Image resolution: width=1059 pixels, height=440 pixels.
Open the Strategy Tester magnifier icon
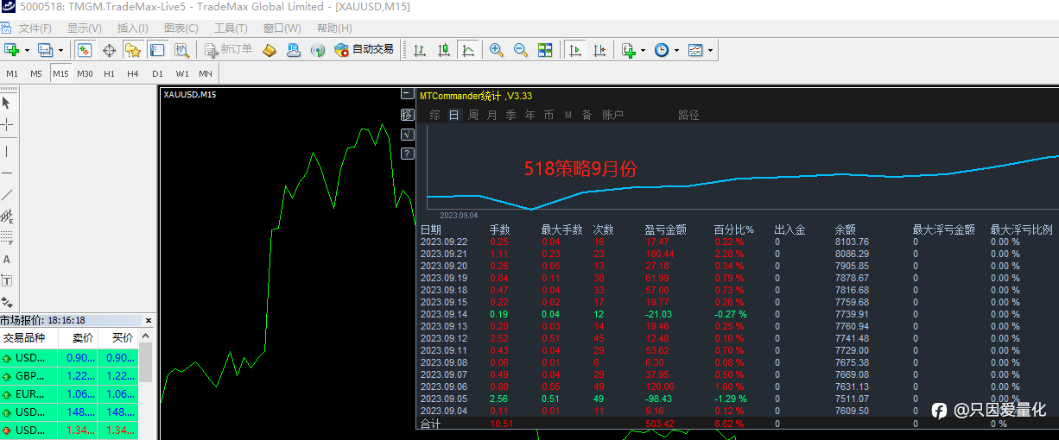181,50
